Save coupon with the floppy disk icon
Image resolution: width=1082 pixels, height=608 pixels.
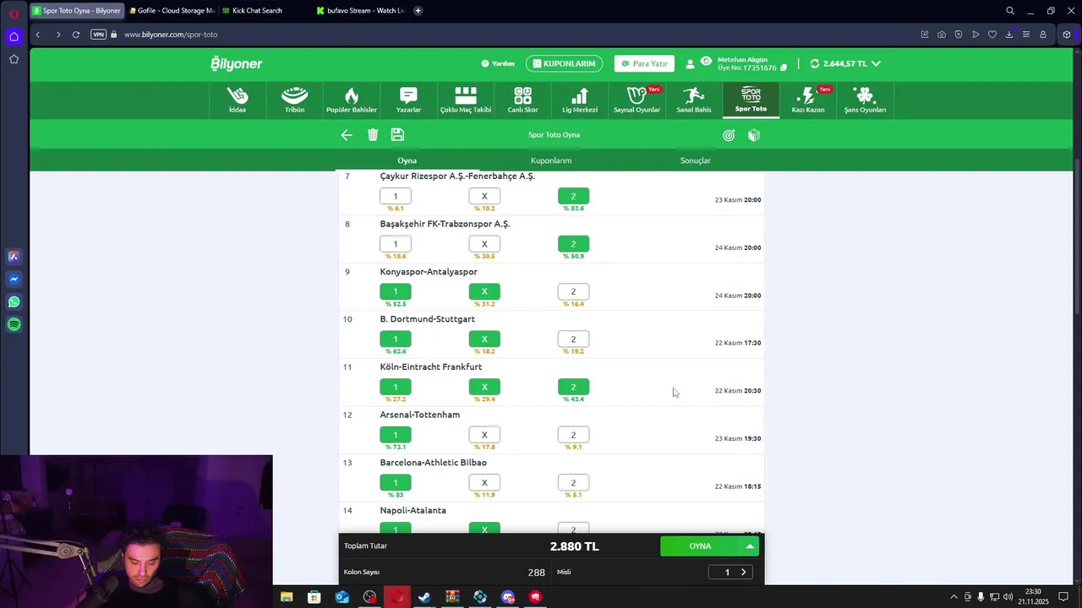pyautogui.click(x=397, y=135)
